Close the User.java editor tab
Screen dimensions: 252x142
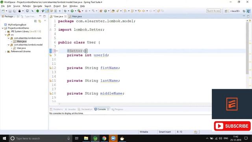(x=65, y=17)
